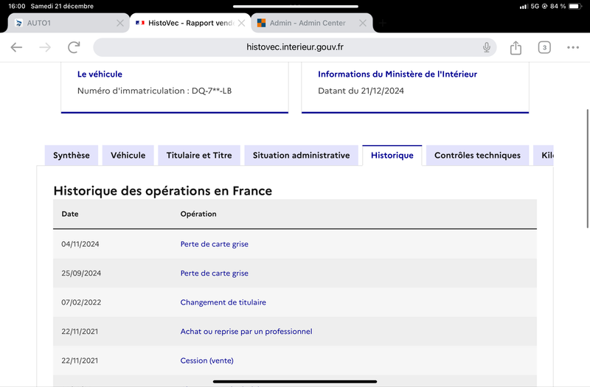Close the Admin Center tab
Image resolution: width=590 pixels, height=387 pixels.
[x=363, y=23]
